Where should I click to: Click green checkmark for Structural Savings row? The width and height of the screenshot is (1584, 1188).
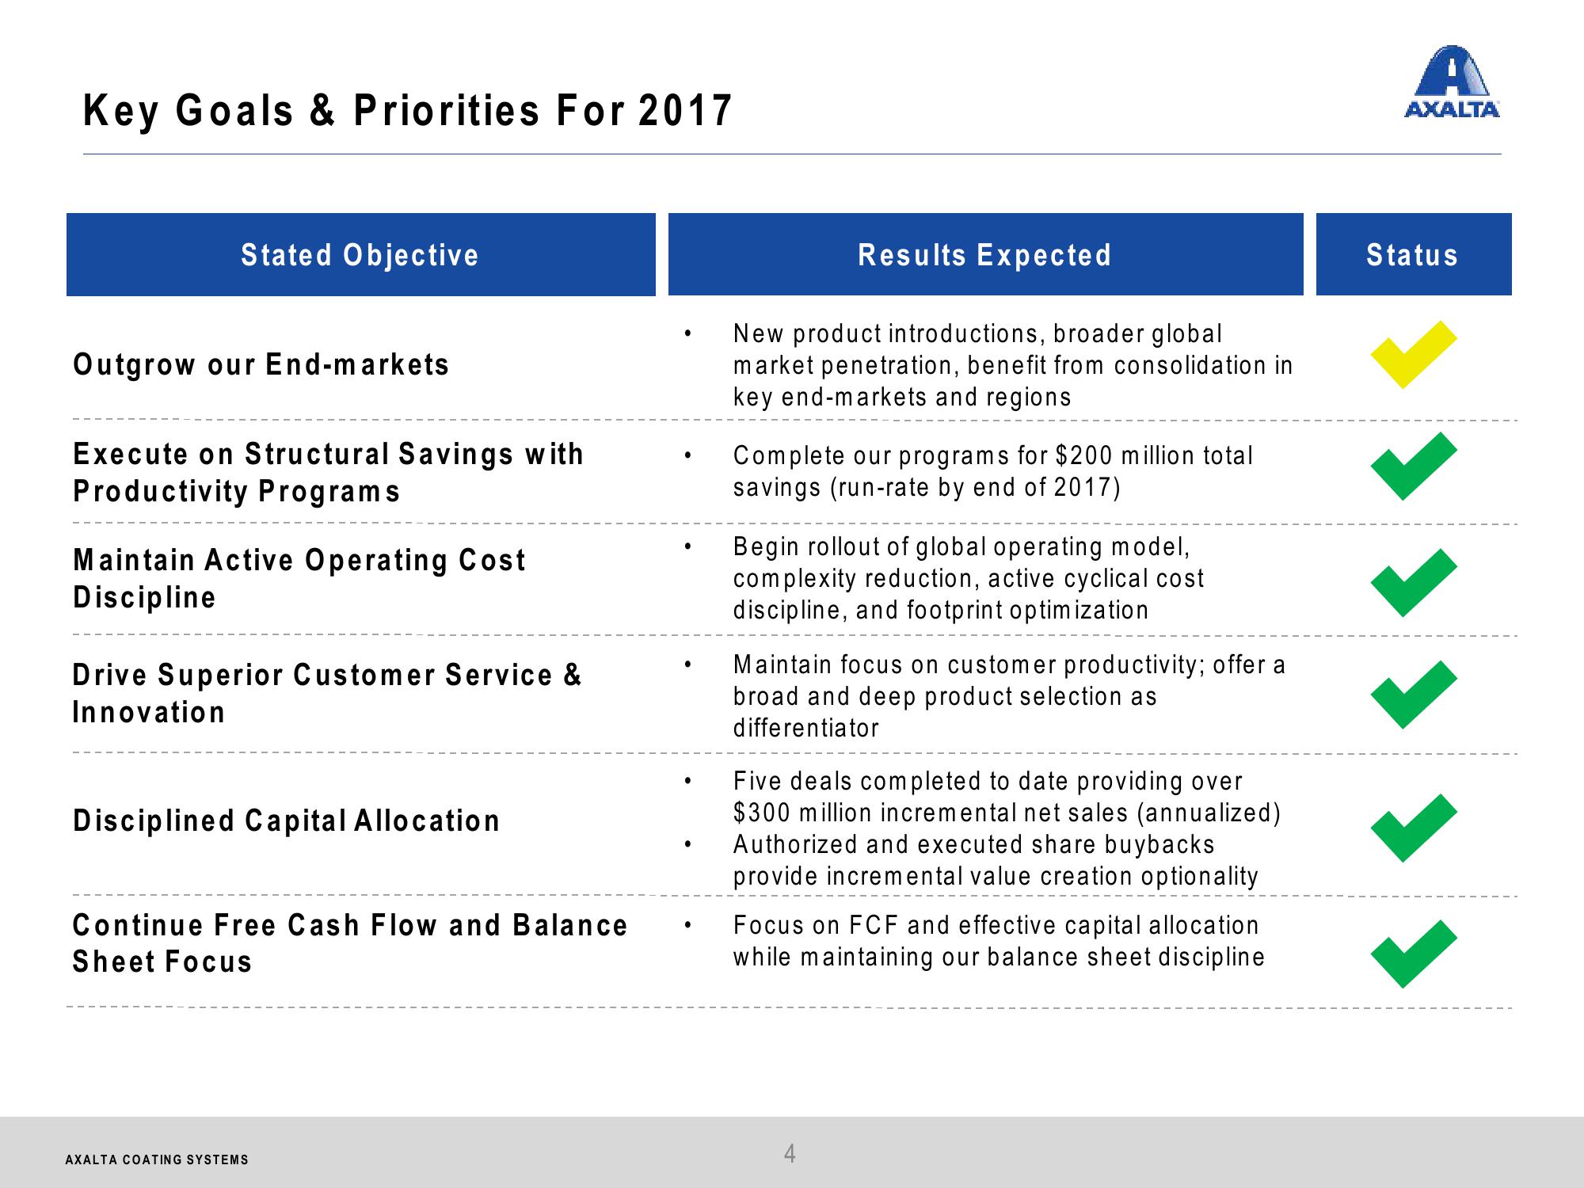[x=1414, y=466]
